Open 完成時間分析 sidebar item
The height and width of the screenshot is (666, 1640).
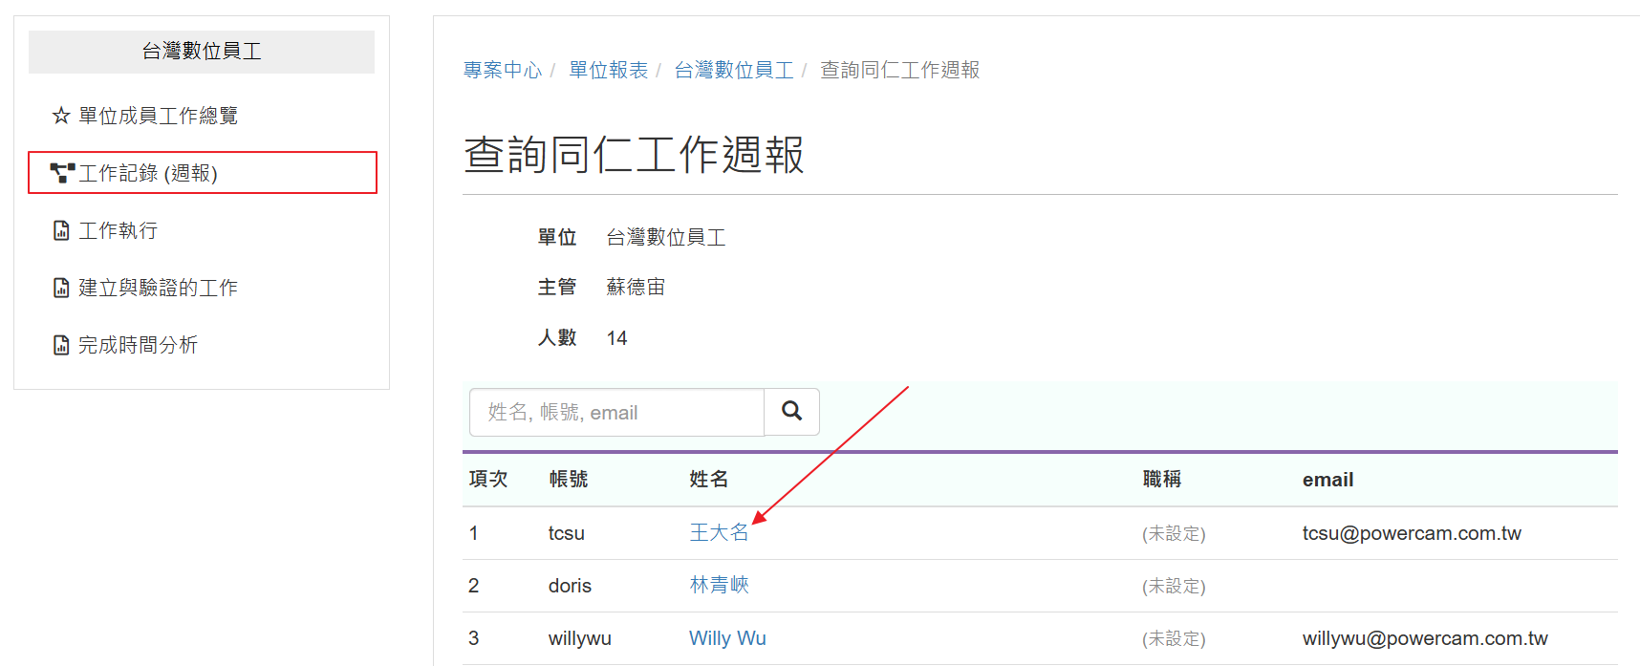coord(138,345)
